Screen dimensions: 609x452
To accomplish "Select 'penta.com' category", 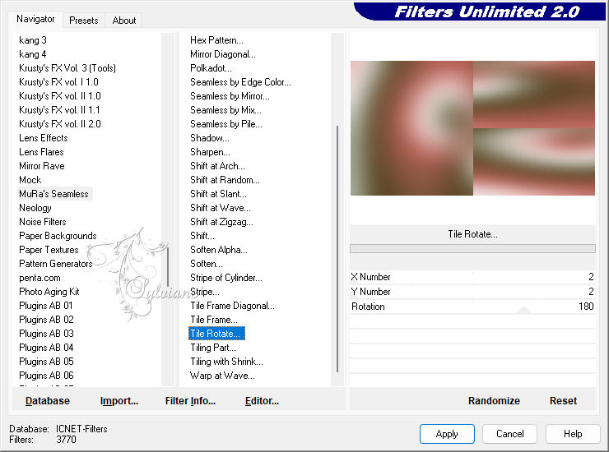I will (x=40, y=278).
